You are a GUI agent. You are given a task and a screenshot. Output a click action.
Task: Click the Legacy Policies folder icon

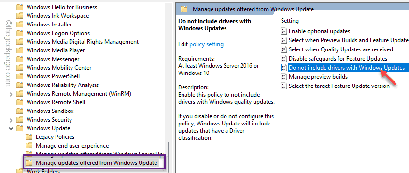point(29,137)
